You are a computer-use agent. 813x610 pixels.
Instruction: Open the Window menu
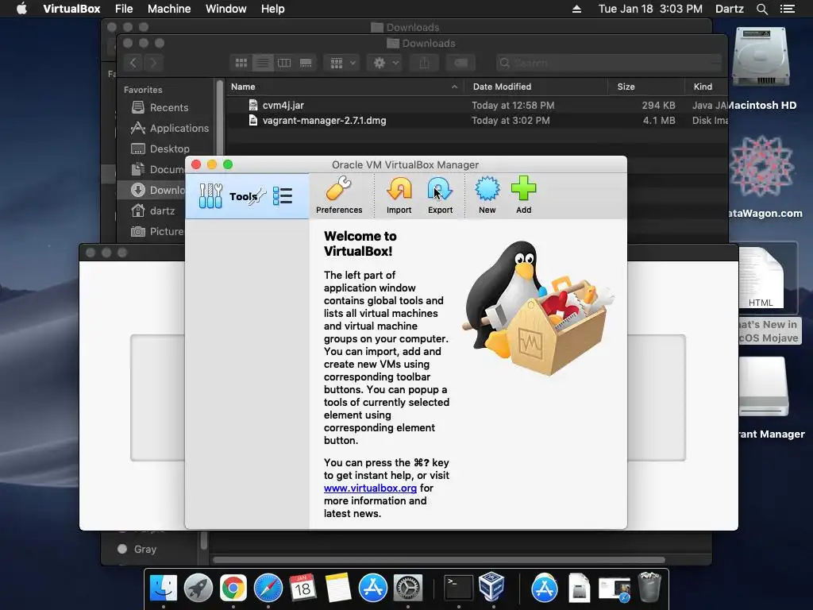coord(226,9)
